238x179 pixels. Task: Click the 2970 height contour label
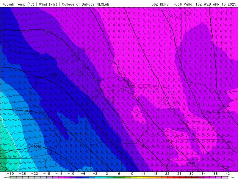point(48,32)
